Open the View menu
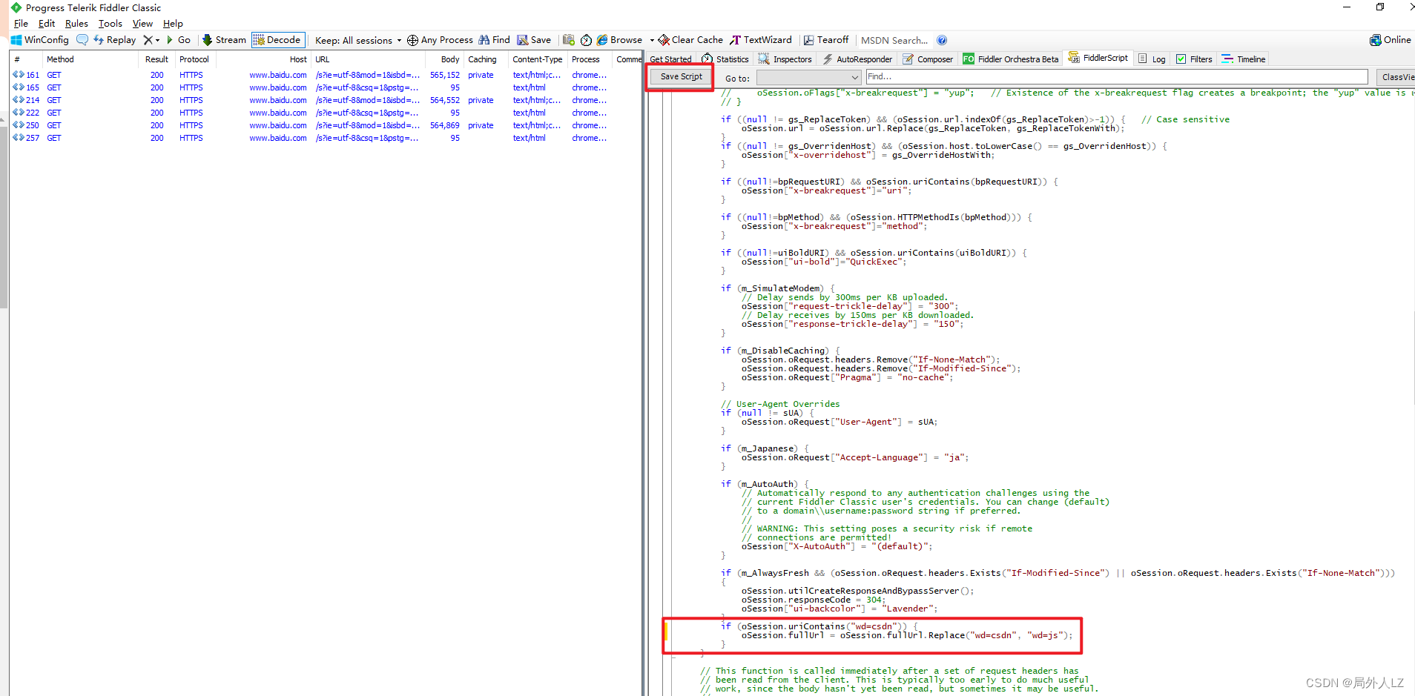The width and height of the screenshot is (1415, 696). pyautogui.click(x=142, y=24)
